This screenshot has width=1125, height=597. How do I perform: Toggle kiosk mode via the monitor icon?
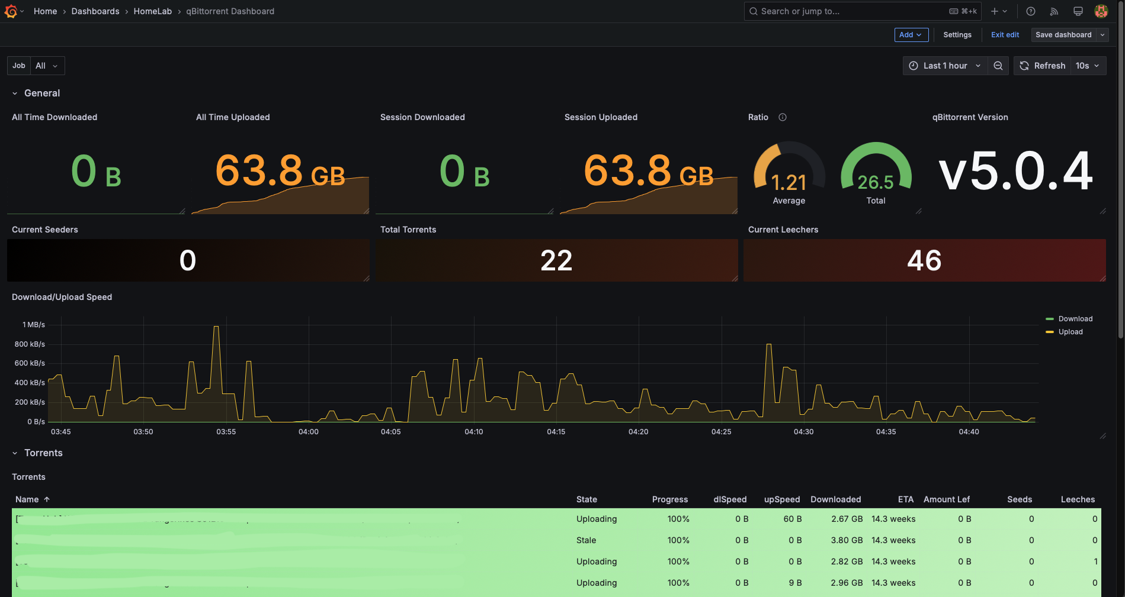(x=1078, y=11)
